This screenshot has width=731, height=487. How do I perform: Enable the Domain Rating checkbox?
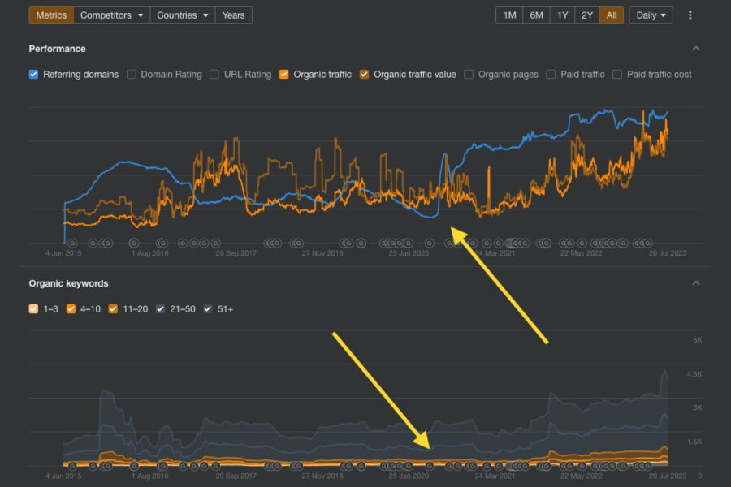pos(131,75)
